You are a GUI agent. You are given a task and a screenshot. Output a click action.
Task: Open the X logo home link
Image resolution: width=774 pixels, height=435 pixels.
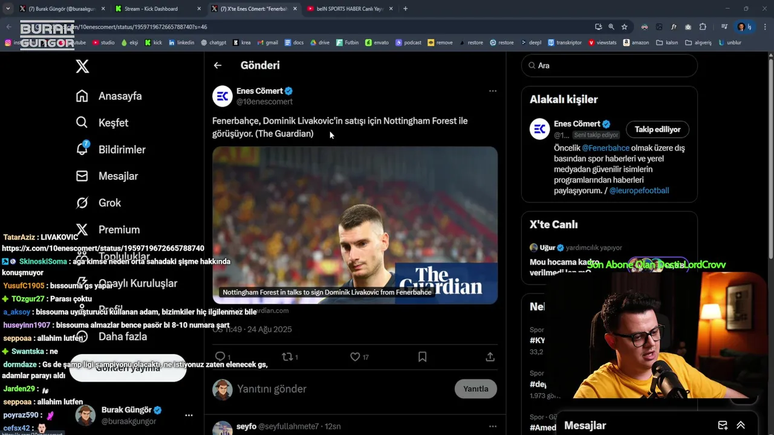pos(82,66)
